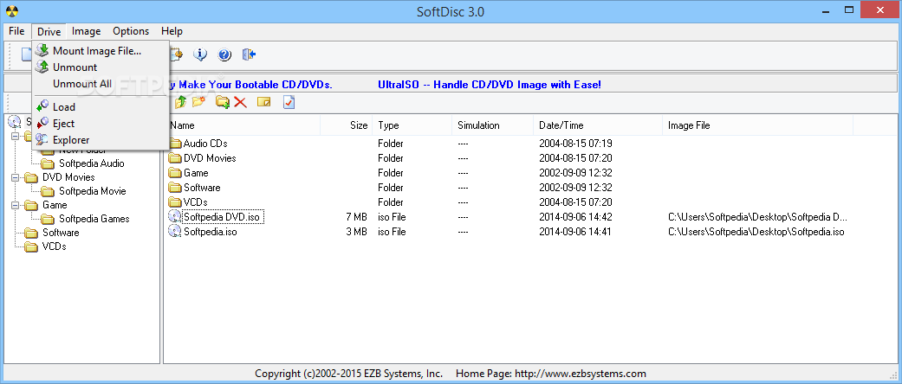Click the document with red checkmark icon
Viewport: 902px width, 384px height.
pos(289,102)
